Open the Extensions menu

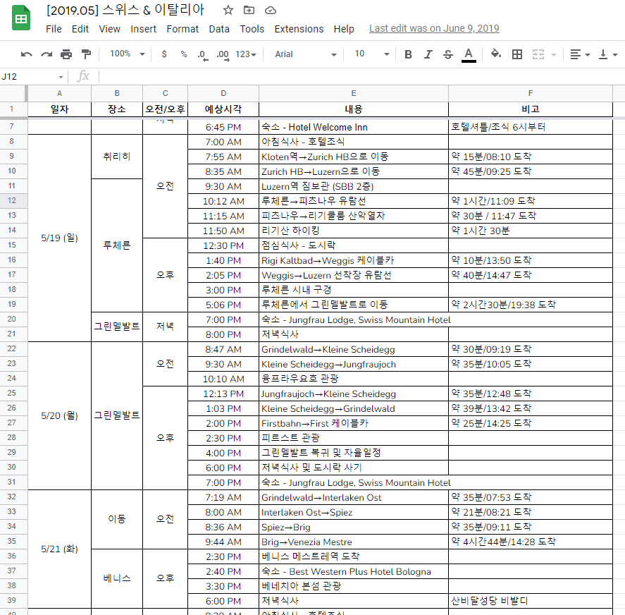tap(299, 29)
